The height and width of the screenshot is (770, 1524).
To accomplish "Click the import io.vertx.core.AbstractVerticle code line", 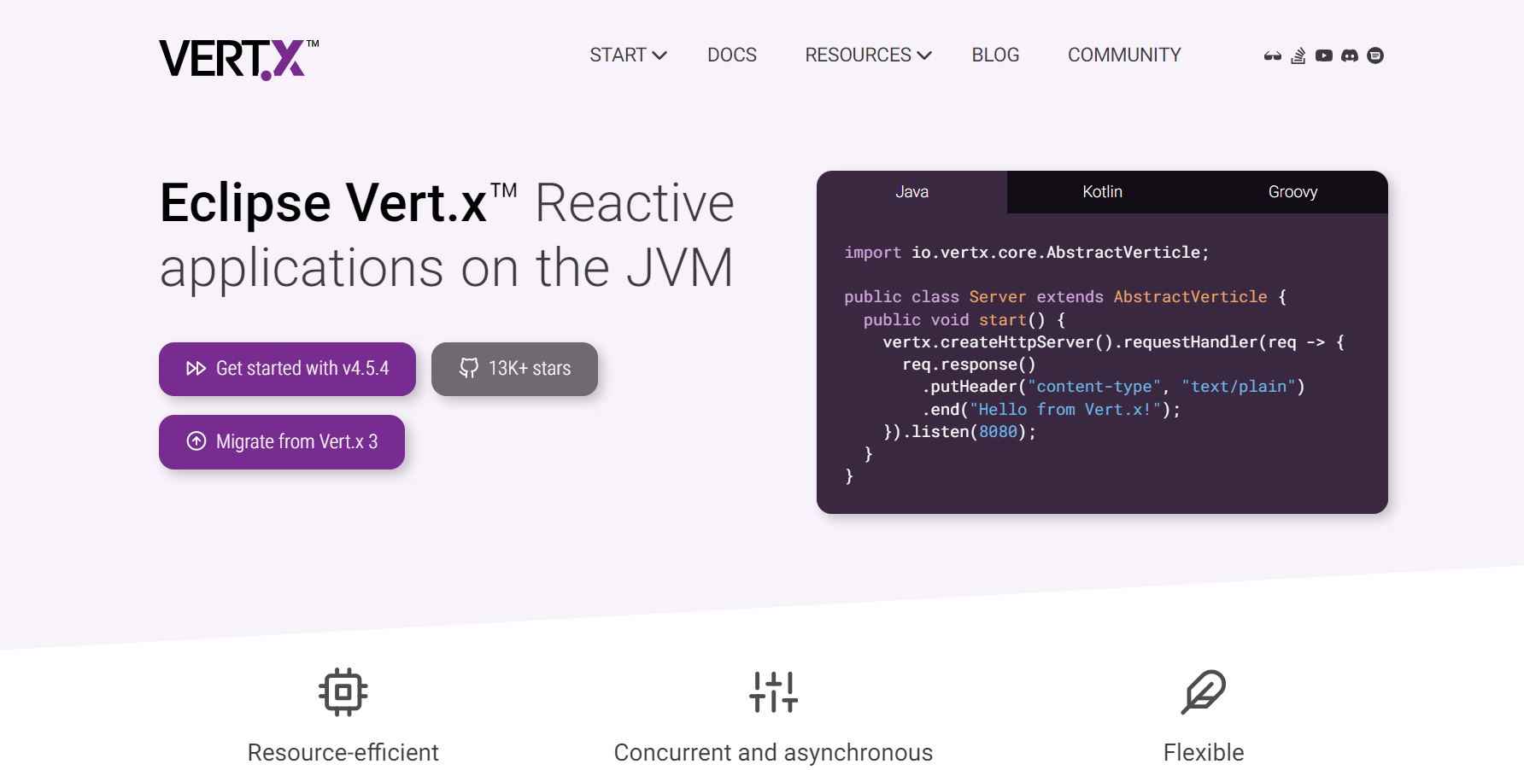I will pos(1027,253).
